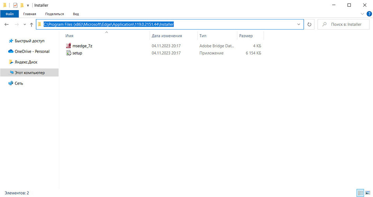Click the setup installer icon

[x=68, y=53]
